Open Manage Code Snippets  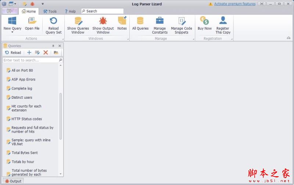pos(181,26)
